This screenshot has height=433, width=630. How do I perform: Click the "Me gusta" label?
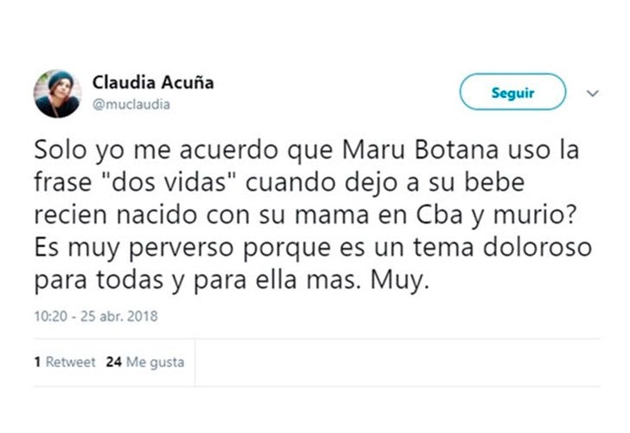(x=155, y=362)
